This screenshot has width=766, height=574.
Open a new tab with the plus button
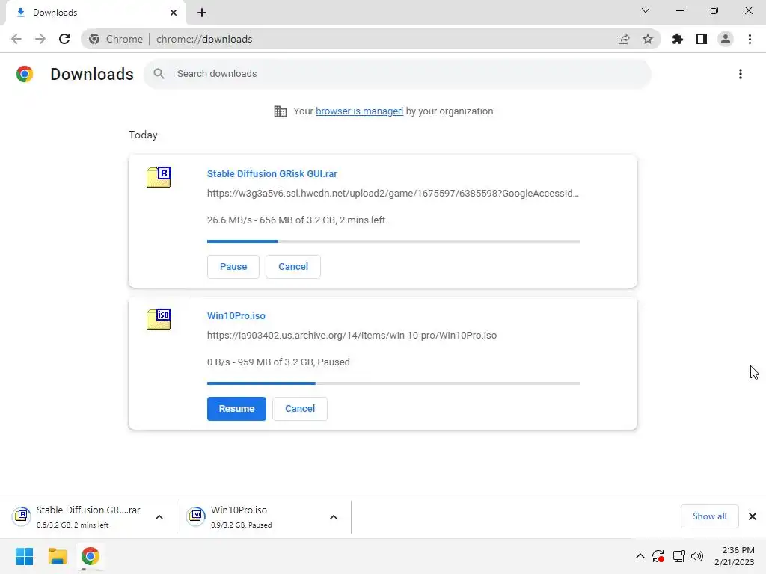point(202,13)
